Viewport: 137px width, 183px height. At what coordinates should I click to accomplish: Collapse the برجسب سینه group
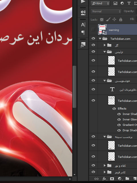(x=104, y=137)
